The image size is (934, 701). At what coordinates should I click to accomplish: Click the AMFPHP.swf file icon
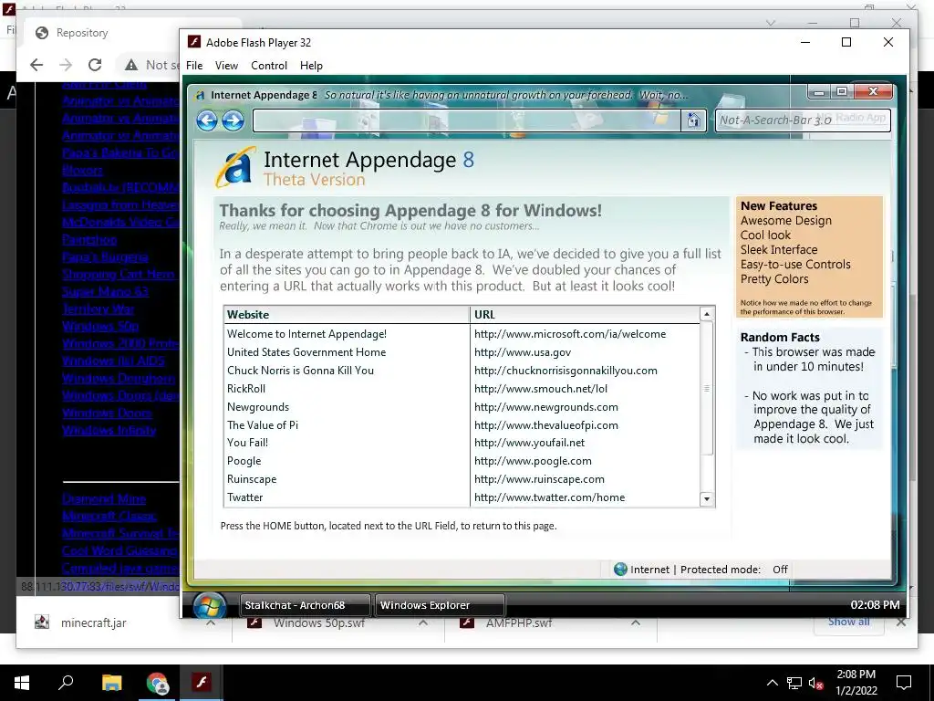click(x=467, y=623)
